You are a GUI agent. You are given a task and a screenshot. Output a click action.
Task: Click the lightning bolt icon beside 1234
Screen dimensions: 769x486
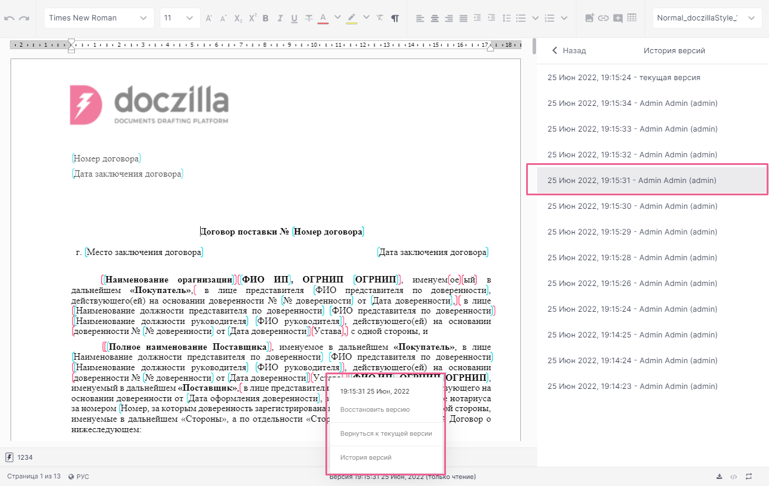(x=9, y=457)
